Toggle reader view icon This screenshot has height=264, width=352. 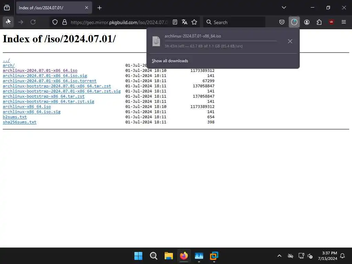[x=175, y=22]
